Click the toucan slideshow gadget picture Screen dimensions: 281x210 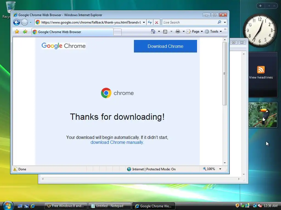pyautogui.click(x=263, y=115)
